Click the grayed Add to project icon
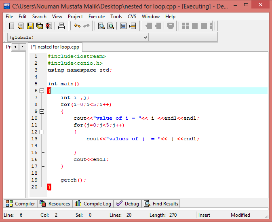The width and height of the screenshot is (272, 222). click(x=149, y=26)
